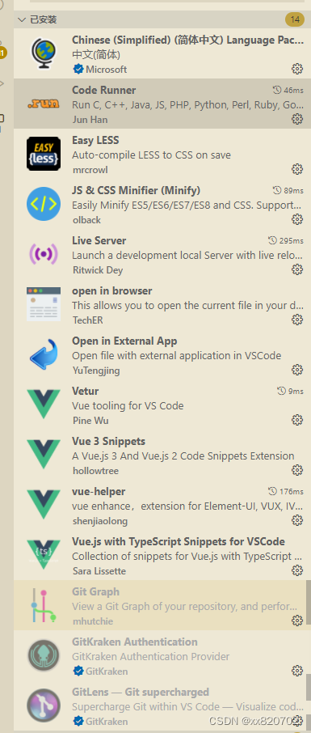The width and height of the screenshot is (311, 733).
Task: Click publisher name hollowtree
Action: 96,471
